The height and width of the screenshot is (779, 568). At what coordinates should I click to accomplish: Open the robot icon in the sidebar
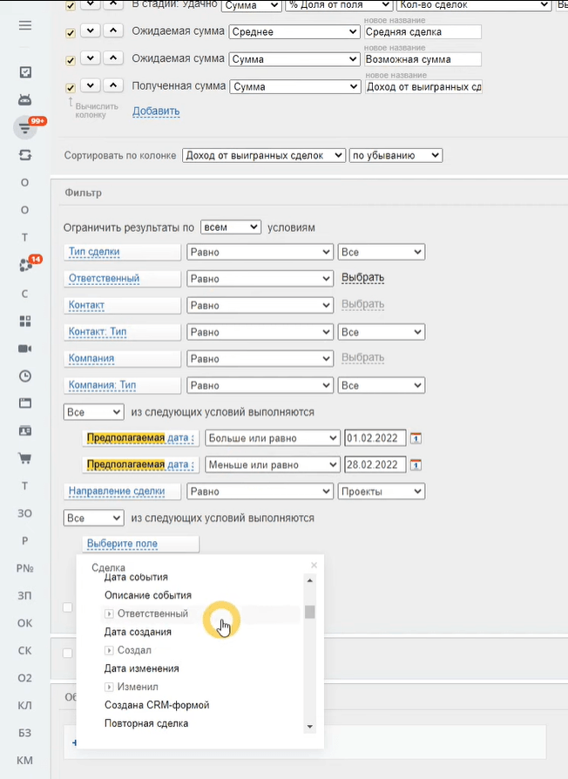(24, 100)
